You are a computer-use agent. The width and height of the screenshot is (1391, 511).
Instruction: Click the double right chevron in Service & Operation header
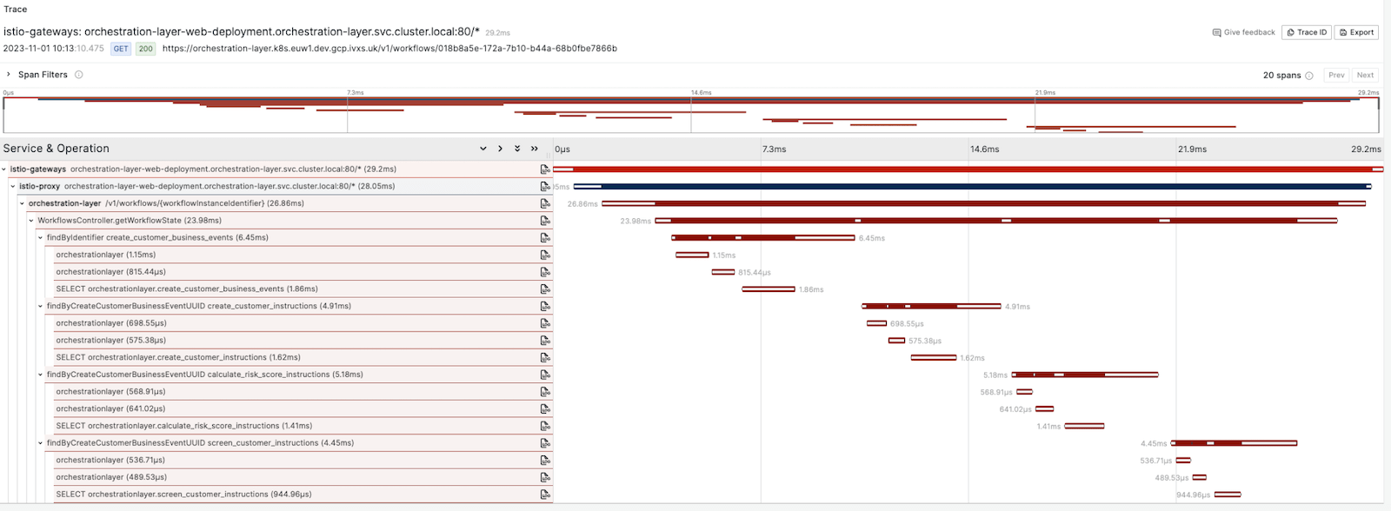click(534, 149)
